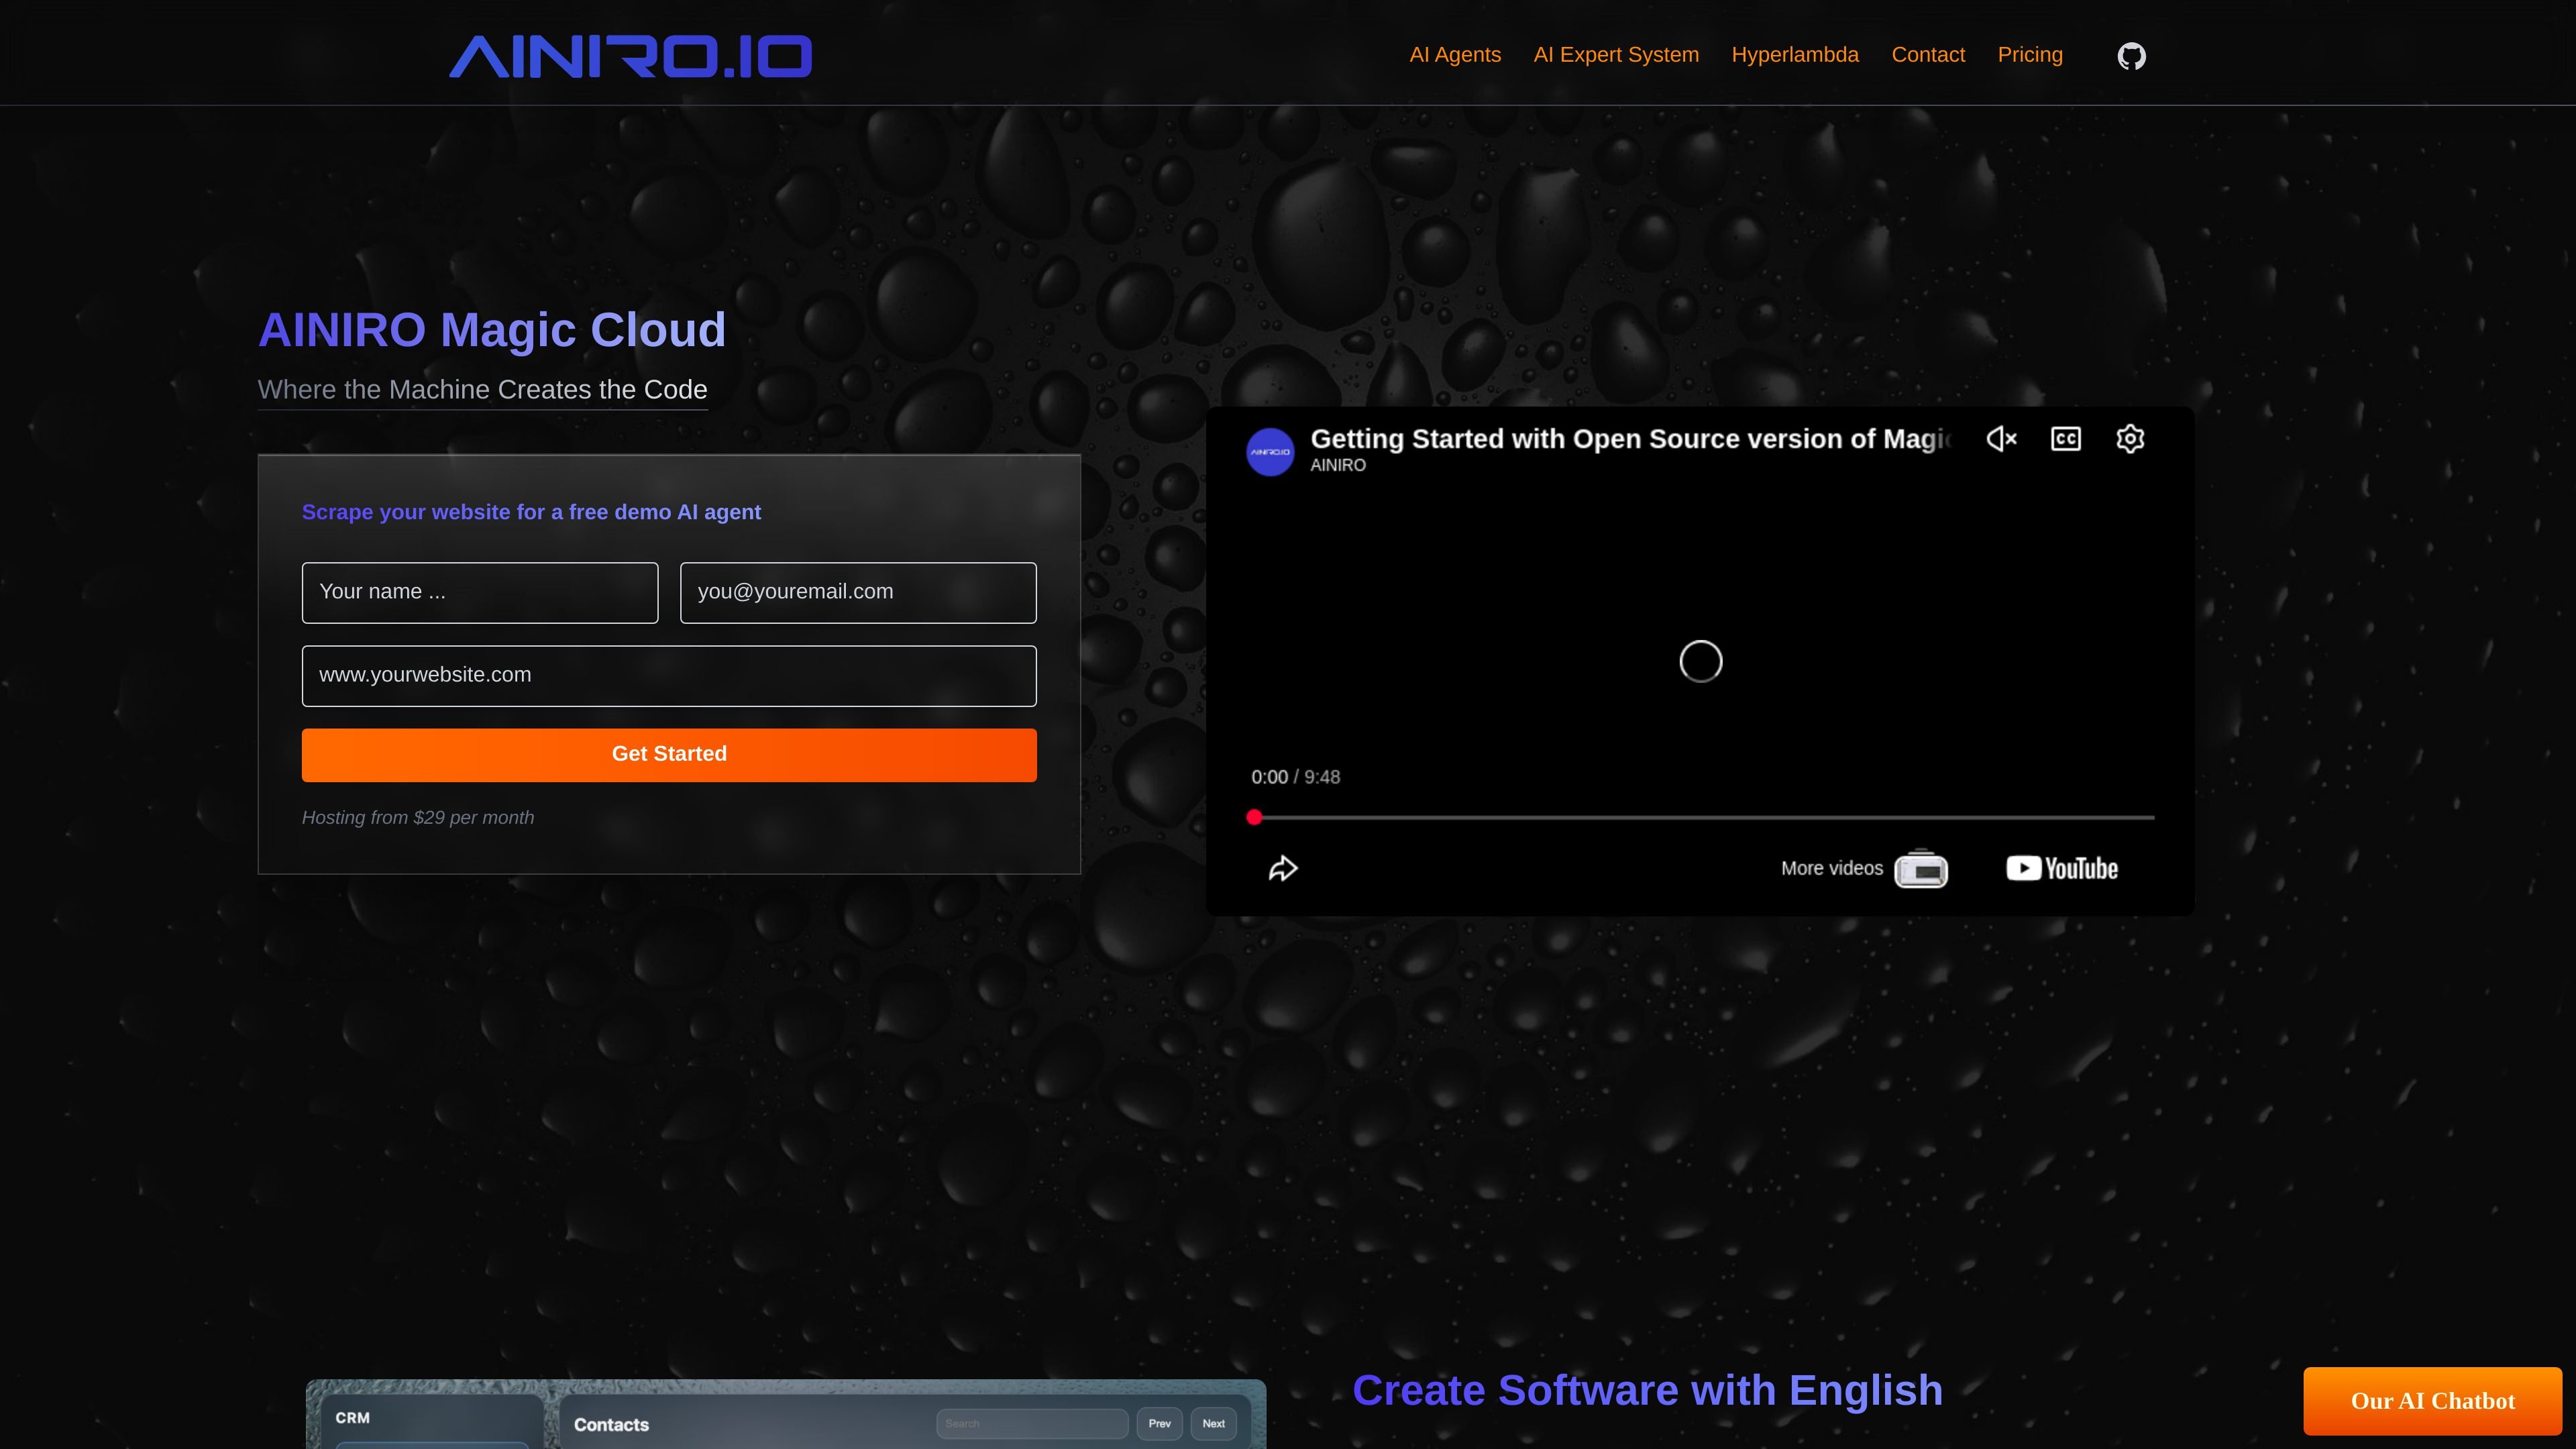This screenshot has width=2576, height=1449.
Task: Click the AINIRO channel avatar
Action: [x=1270, y=452]
